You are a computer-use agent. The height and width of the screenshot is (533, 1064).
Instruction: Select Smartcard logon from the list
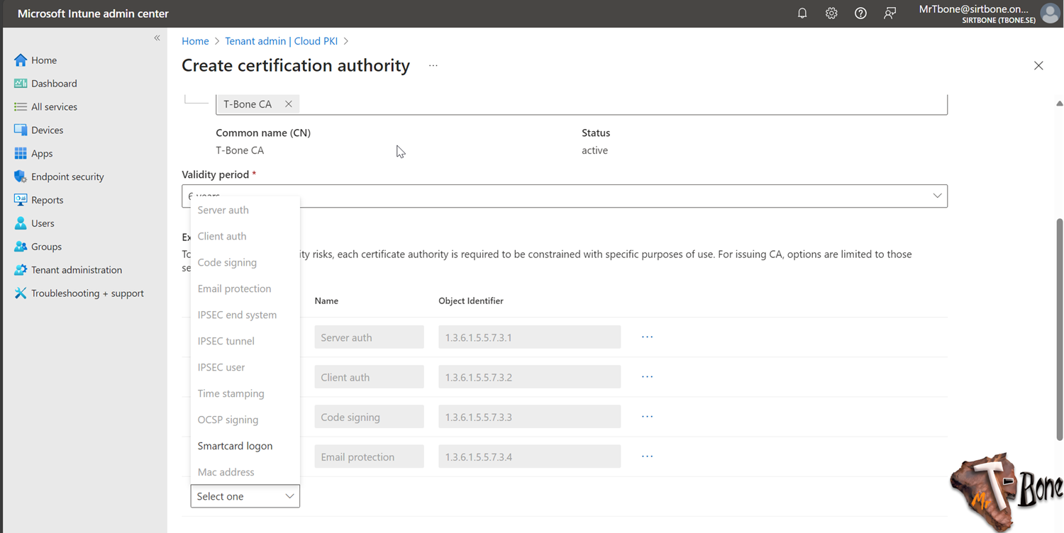point(235,446)
